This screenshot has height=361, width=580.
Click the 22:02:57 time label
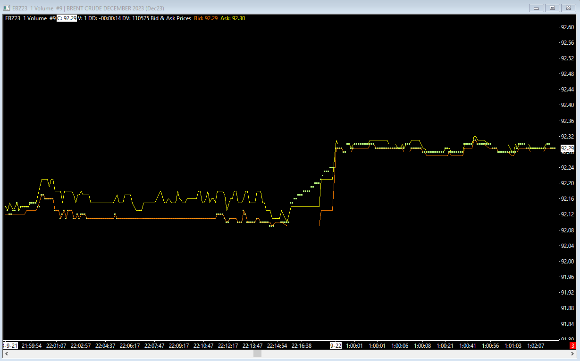[81, 345]
